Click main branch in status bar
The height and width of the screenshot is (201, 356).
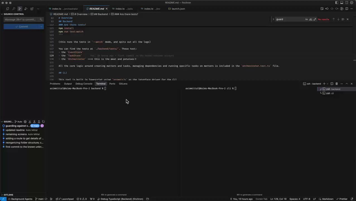point(39,199)
